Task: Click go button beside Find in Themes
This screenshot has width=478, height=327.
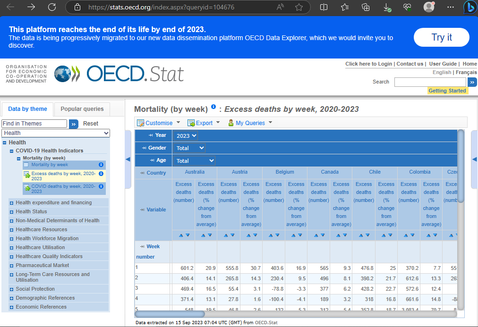Action: click(74, 124)
